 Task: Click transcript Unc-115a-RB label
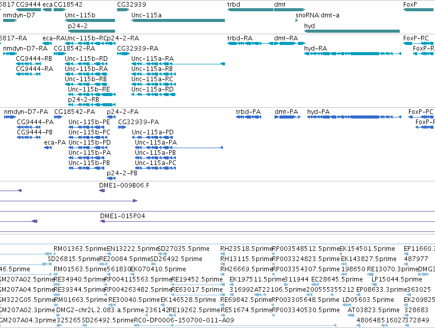(152, 69)
